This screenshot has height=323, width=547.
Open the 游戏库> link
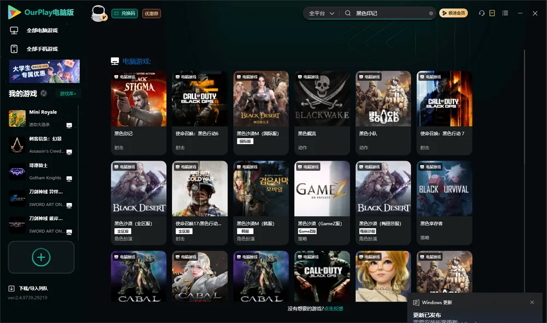(68, 93)
